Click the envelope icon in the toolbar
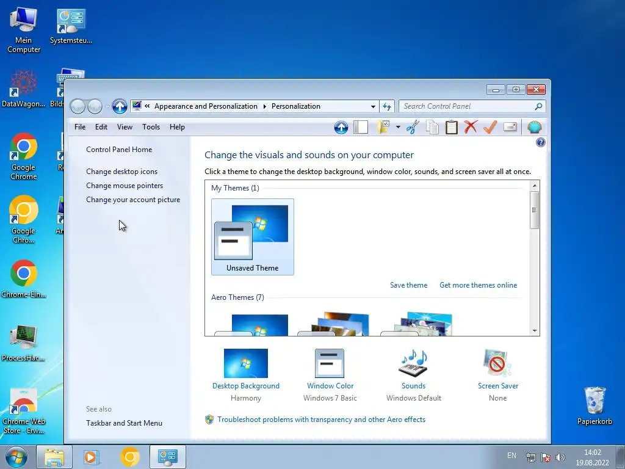 pyautogui.click(x=510, y=127)
